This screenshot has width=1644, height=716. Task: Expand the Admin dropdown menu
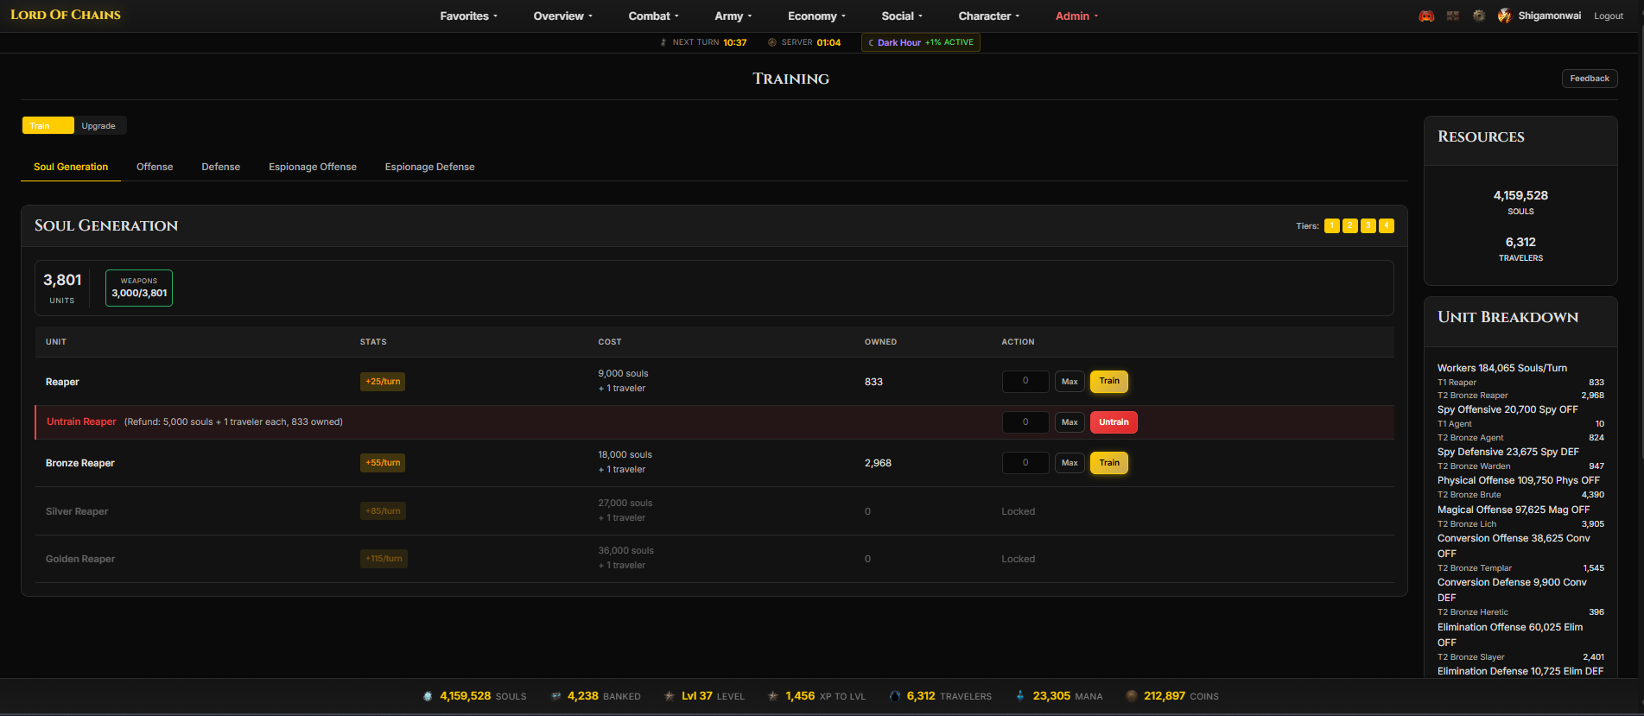[x=1076, y=16]
